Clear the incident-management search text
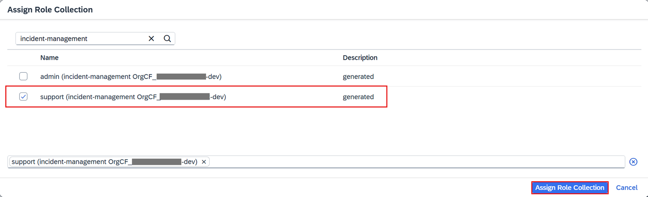648x197 pixels. pos(151,39)
